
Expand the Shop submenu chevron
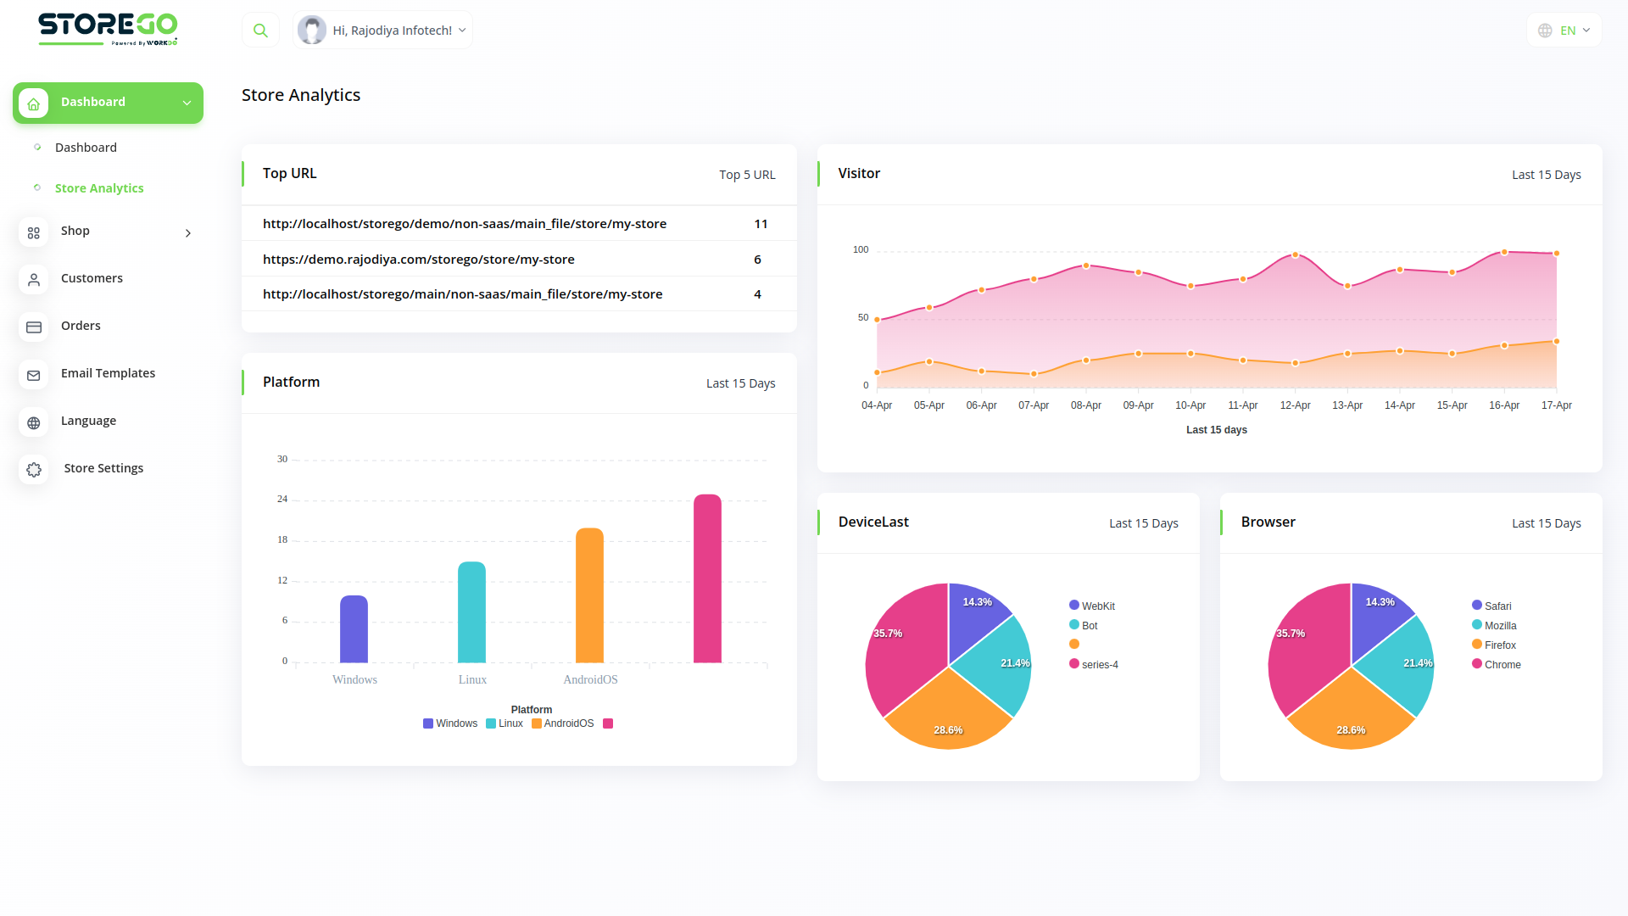coord(187,232)
